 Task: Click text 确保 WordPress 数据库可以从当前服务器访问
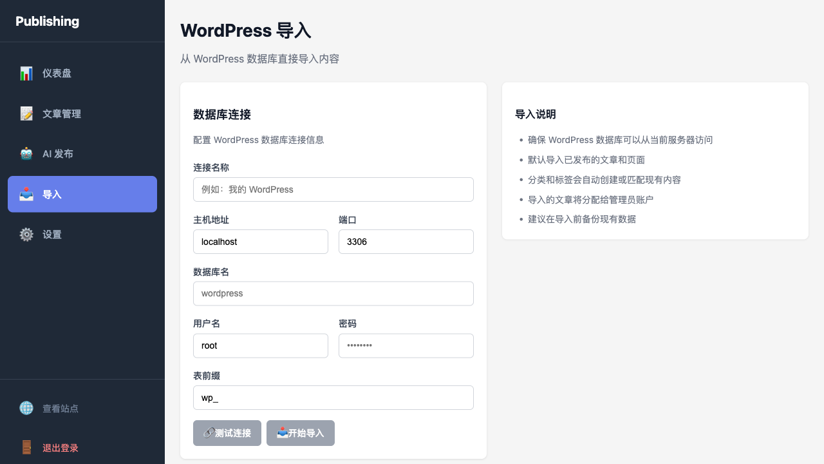click(621, 140)
